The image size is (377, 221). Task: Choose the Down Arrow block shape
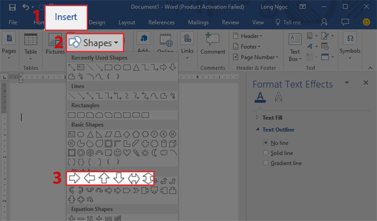(x=119, y=178)
